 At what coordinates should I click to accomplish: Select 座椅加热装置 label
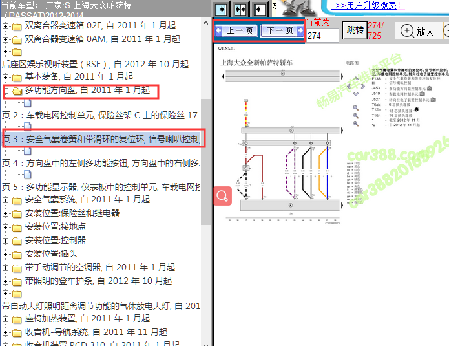point(87,318)
